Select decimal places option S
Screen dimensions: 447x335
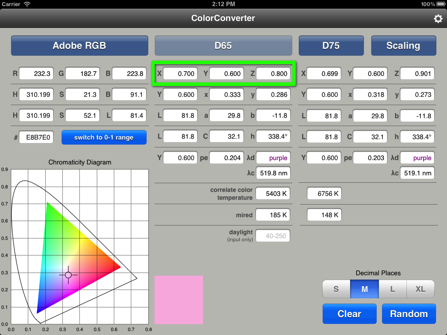pyautogui.click(x=336, y=289)
